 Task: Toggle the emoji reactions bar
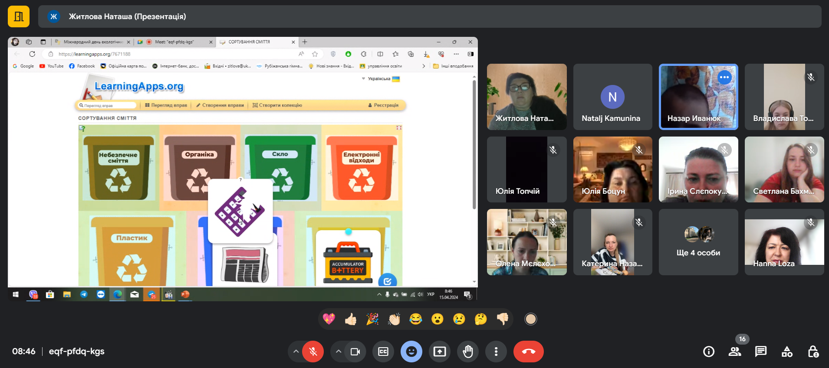pyautogui.click(x=411, y=352)
